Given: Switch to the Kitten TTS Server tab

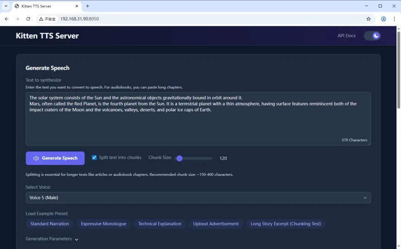Looking at the screenshot, I should (41, 6).
